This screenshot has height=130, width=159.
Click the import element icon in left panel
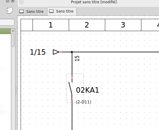(x=9, y=10)
